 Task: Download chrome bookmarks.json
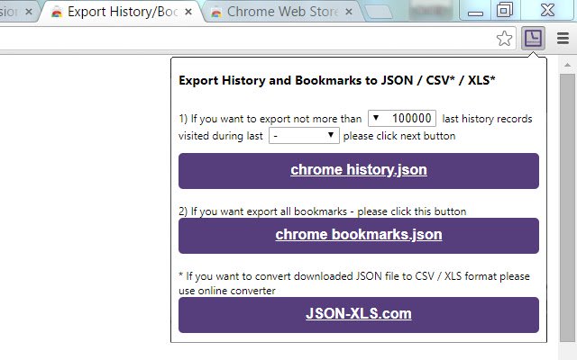click(359, 236)
